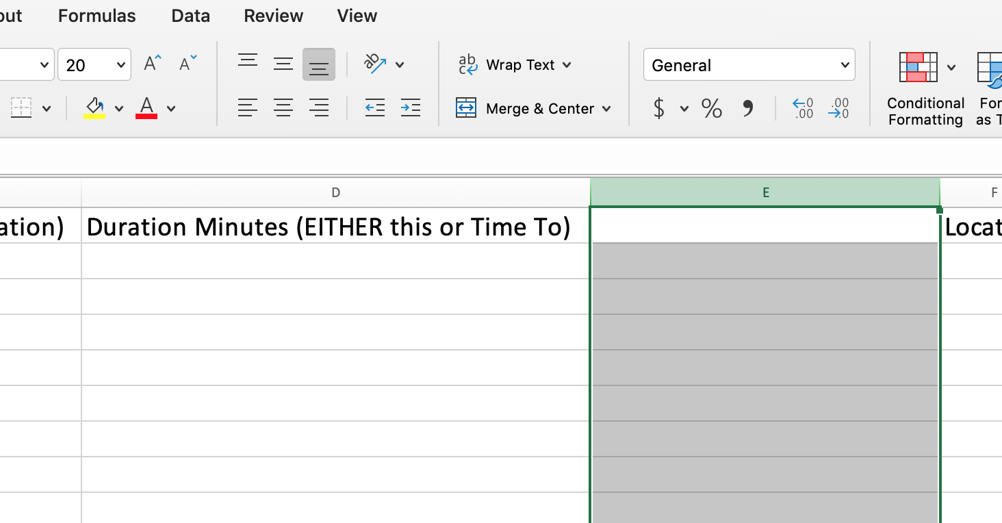
Task: Open the font name dropdown arrow
Action: tap(44, 65)
